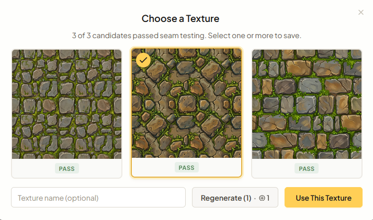Close the Choose a Texture dialog
The height and width of the screenshot is (220, 373).
(x=361, y=13)
